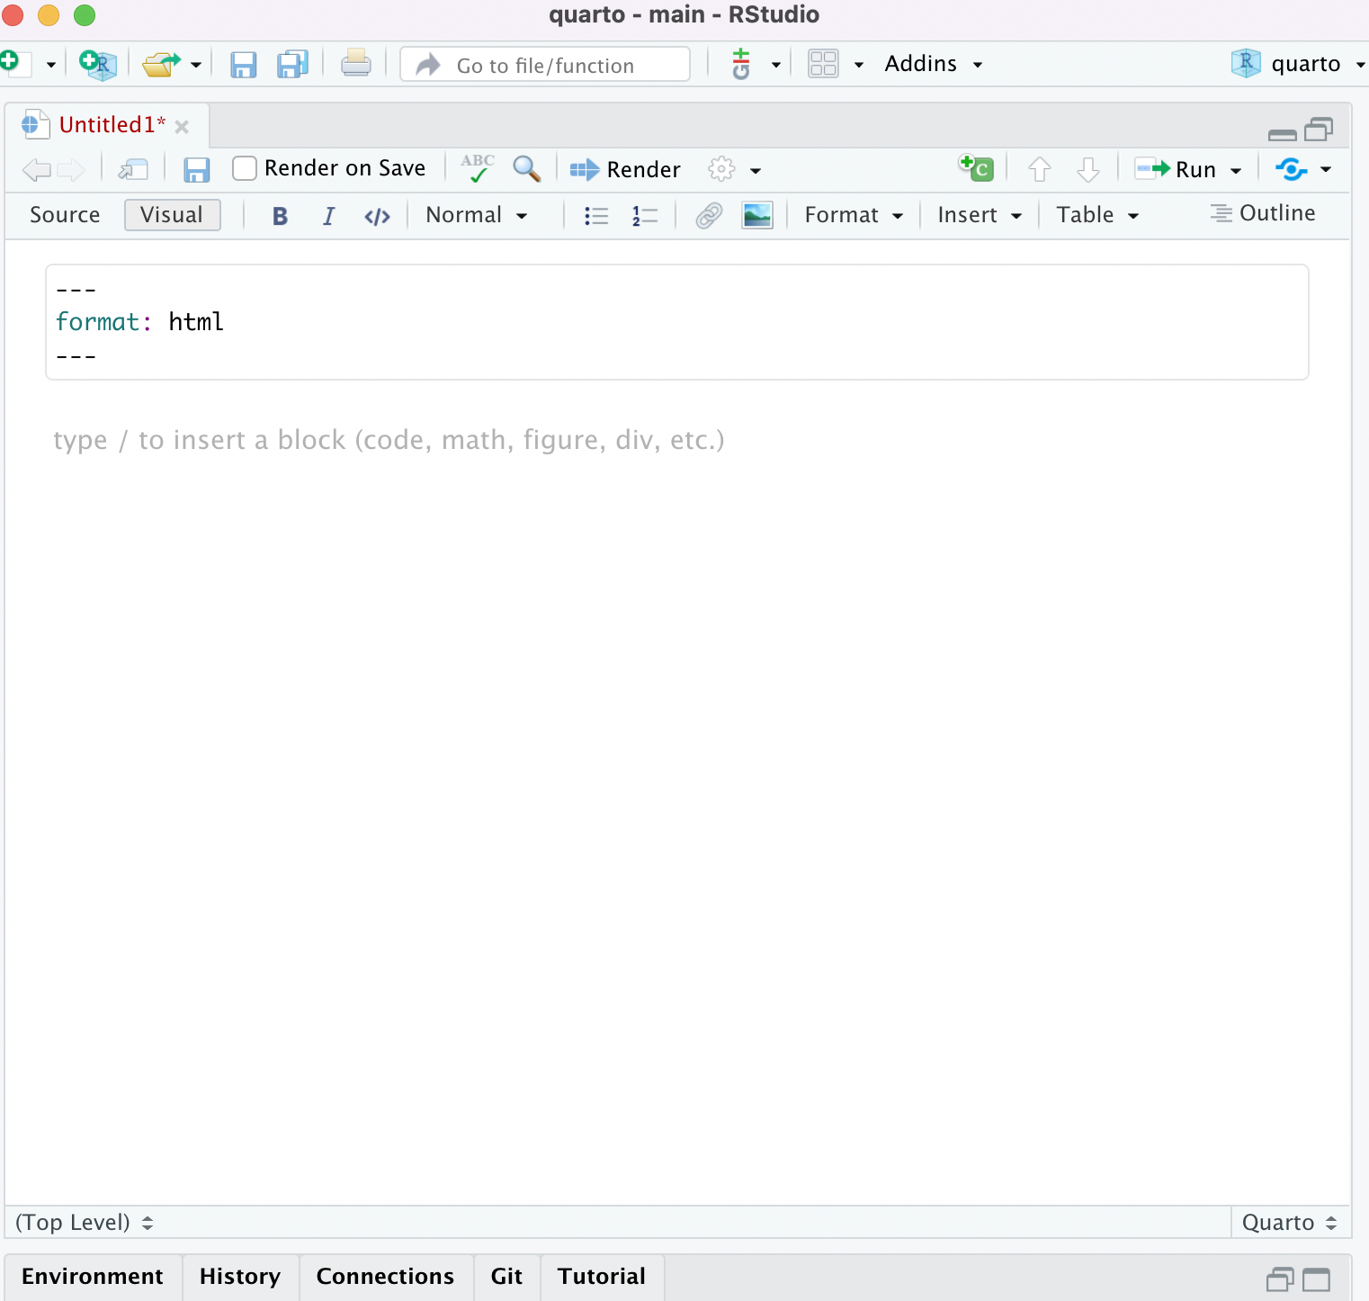
Task: Open Find and Replace magnifier
Action: point(526,169)
